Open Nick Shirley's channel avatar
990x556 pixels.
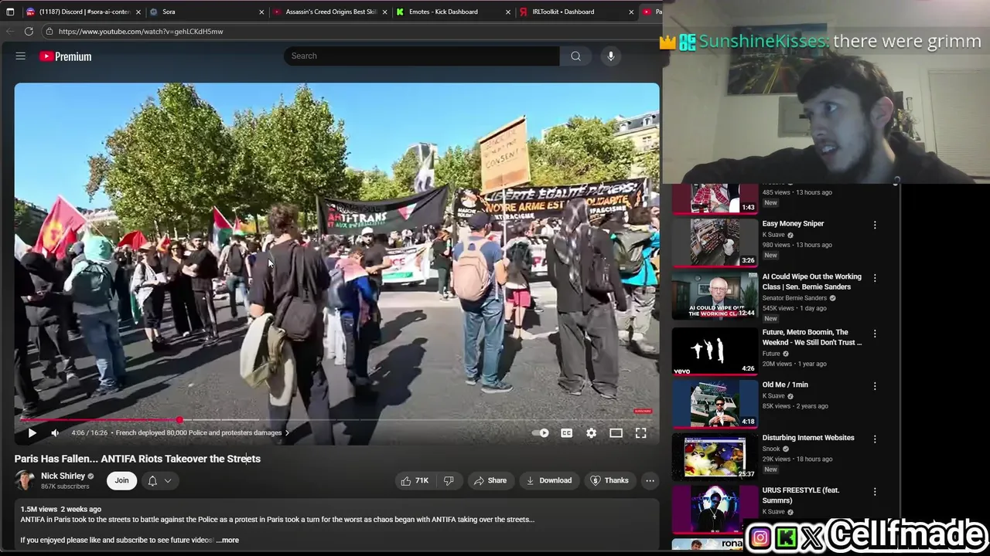point(25,480)
